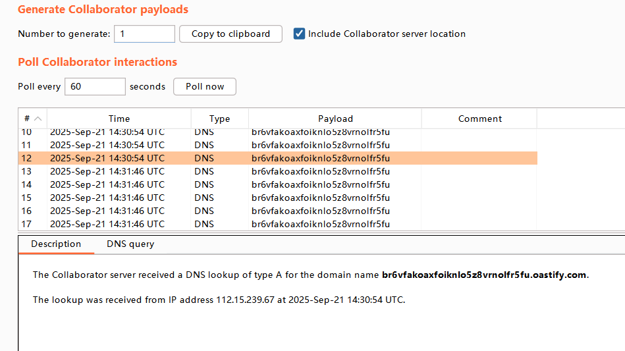Image resolution: width=625 pixels, height=351 pixels.
Task: Click the Comment column header
Action: pos(479,119)
